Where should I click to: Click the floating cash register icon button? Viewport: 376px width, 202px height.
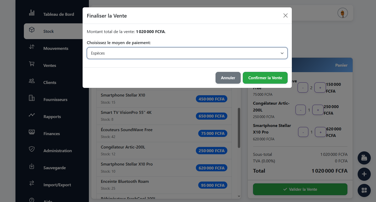pos(364,158)
